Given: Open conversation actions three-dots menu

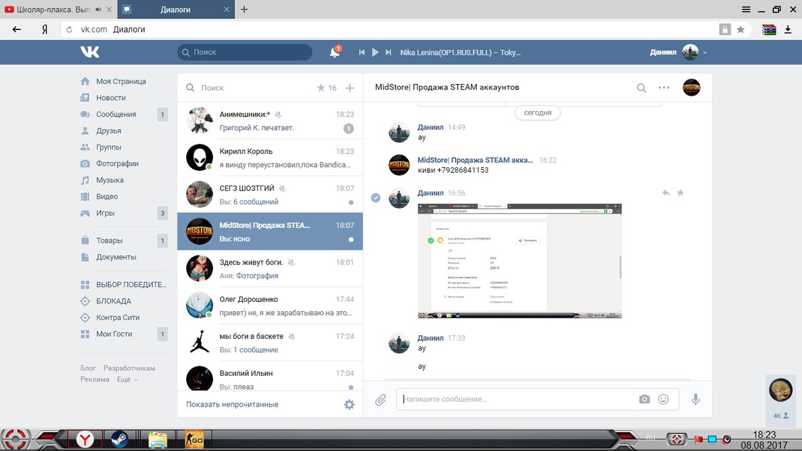Looking at the screenshot, I should [x=664, y=88].
